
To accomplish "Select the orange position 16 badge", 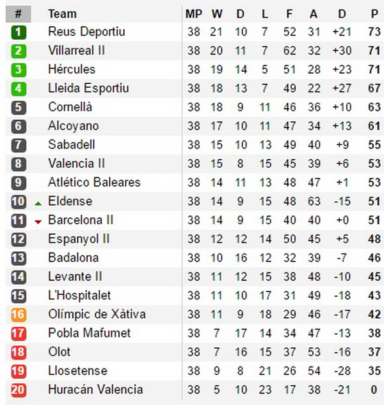I will (x=19, y=315).
